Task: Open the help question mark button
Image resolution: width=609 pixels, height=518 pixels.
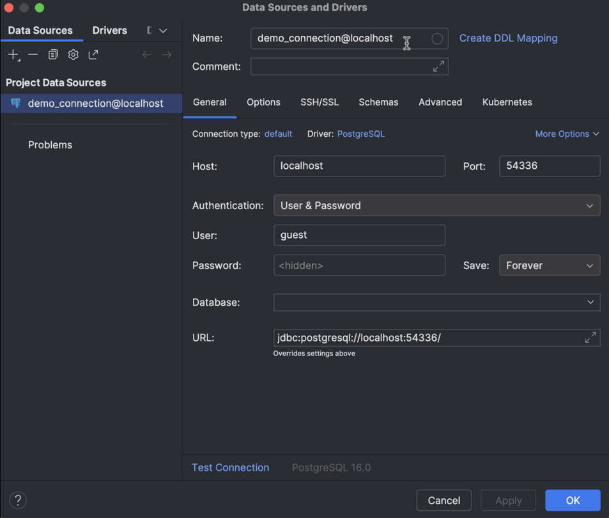Action: tap(18, 500)
